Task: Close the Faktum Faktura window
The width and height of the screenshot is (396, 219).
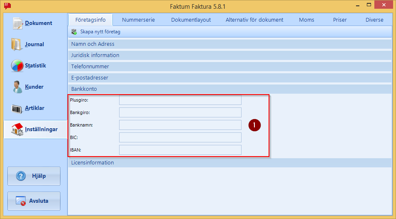Action: [x=384, y=5]
